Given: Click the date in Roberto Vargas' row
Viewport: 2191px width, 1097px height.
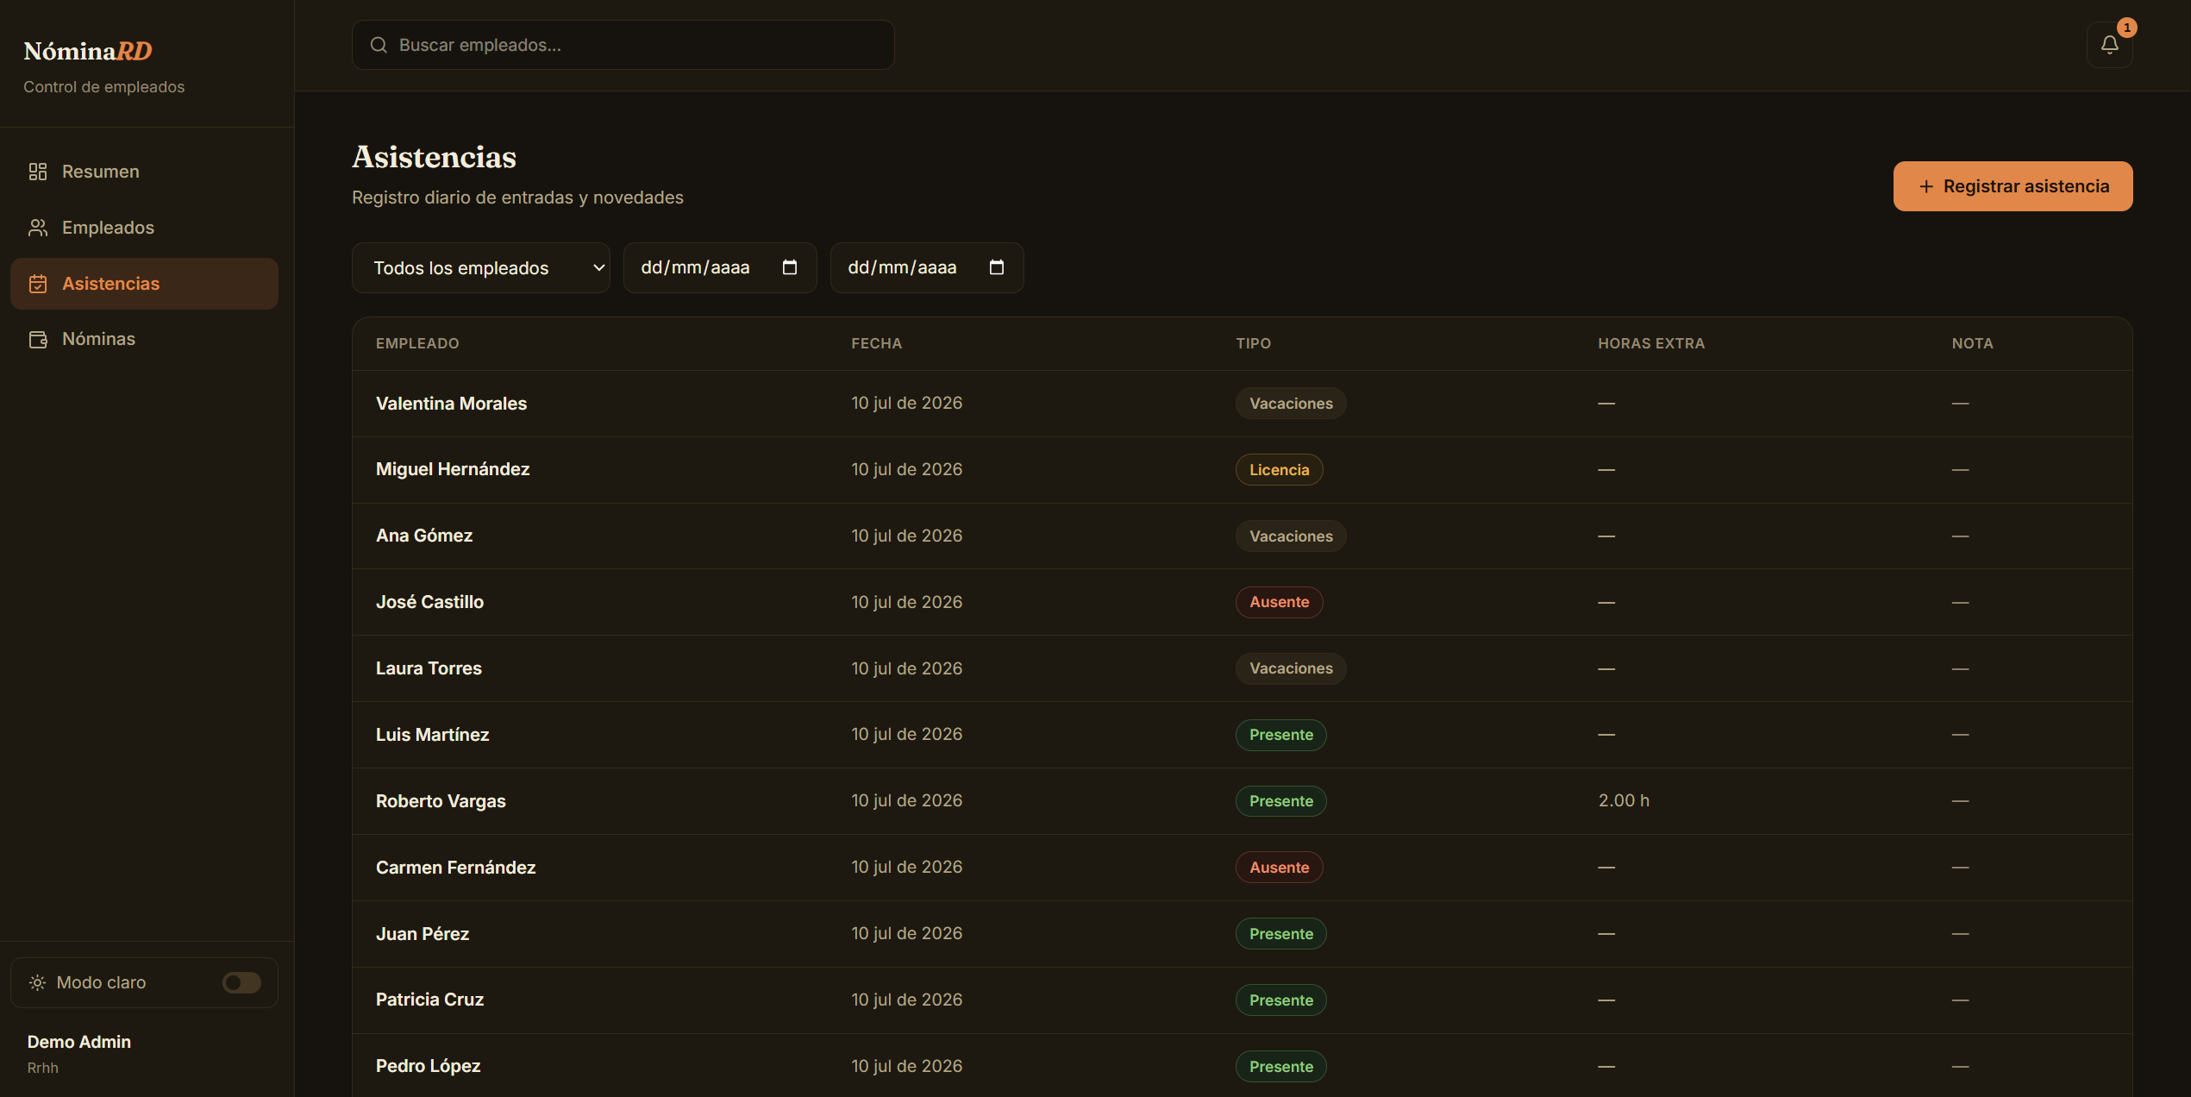Looking at the screenshot, I should [906, 800].
